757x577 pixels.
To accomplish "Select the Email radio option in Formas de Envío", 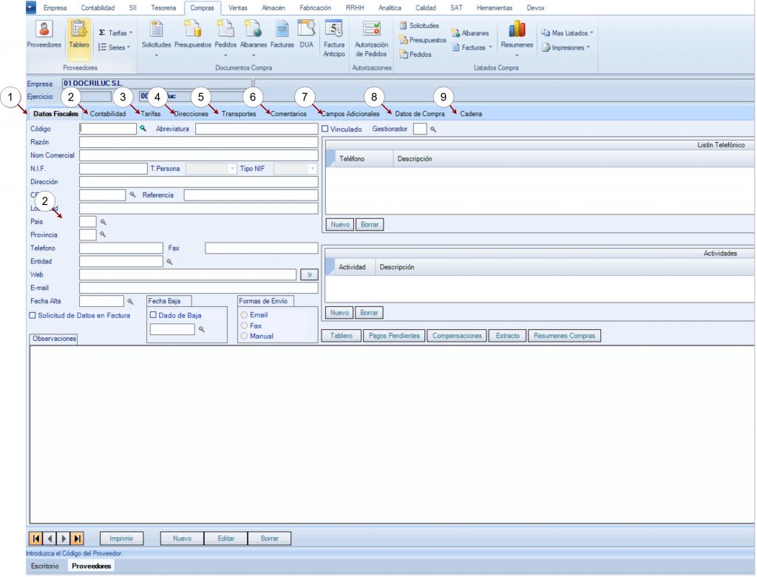I will [x=244, y=315].
